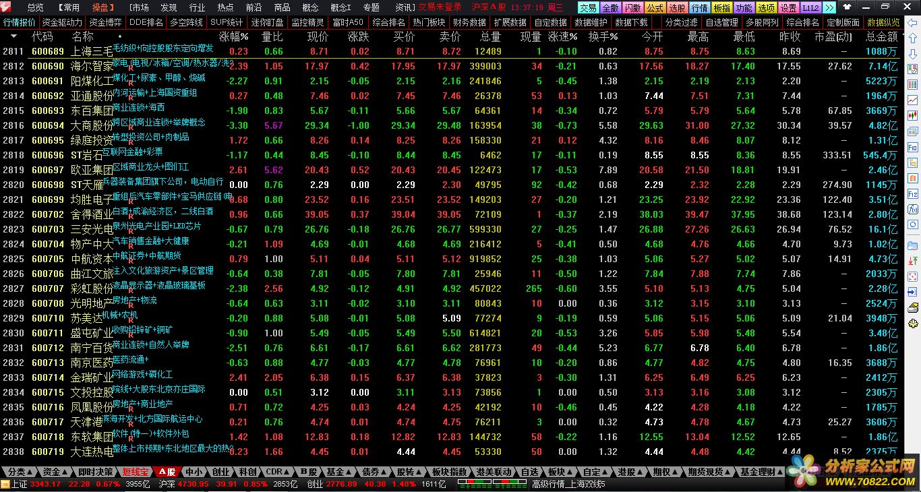This screenshot has width=921, height=492.
Task: Click the 设置 toolbar button
Action: [x=788, y=7]
